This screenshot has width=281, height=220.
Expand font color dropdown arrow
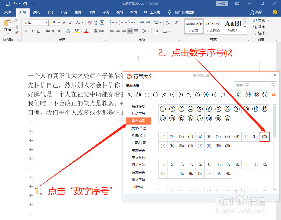click(x=91, y=31)
